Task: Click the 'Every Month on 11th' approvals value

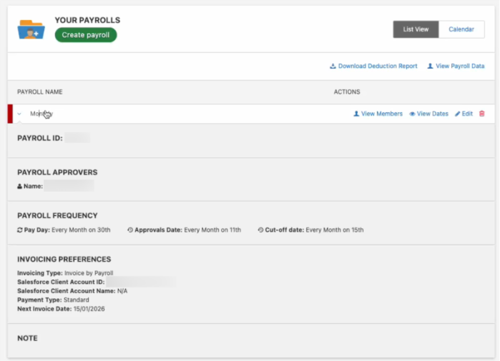Action: pos(212,230)
